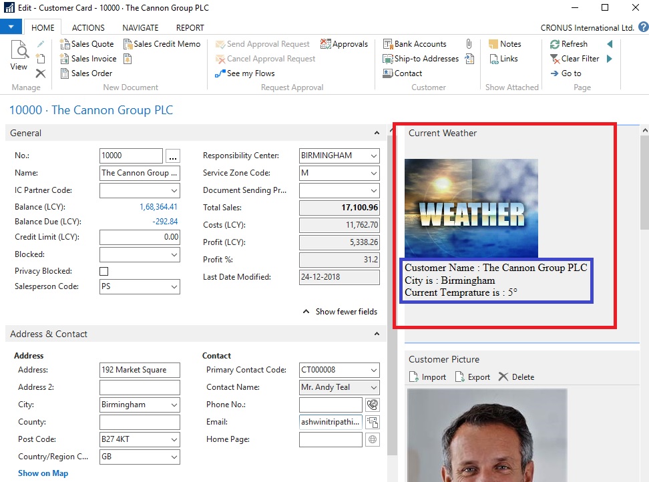Click the Clear Filter icon

point(555,59)
